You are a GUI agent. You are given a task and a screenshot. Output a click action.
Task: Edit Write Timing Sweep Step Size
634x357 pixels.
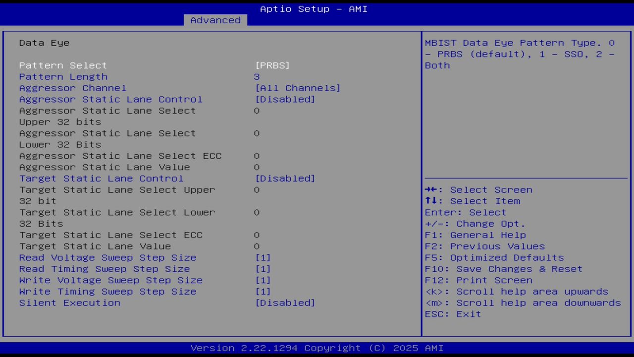point(263,292)
